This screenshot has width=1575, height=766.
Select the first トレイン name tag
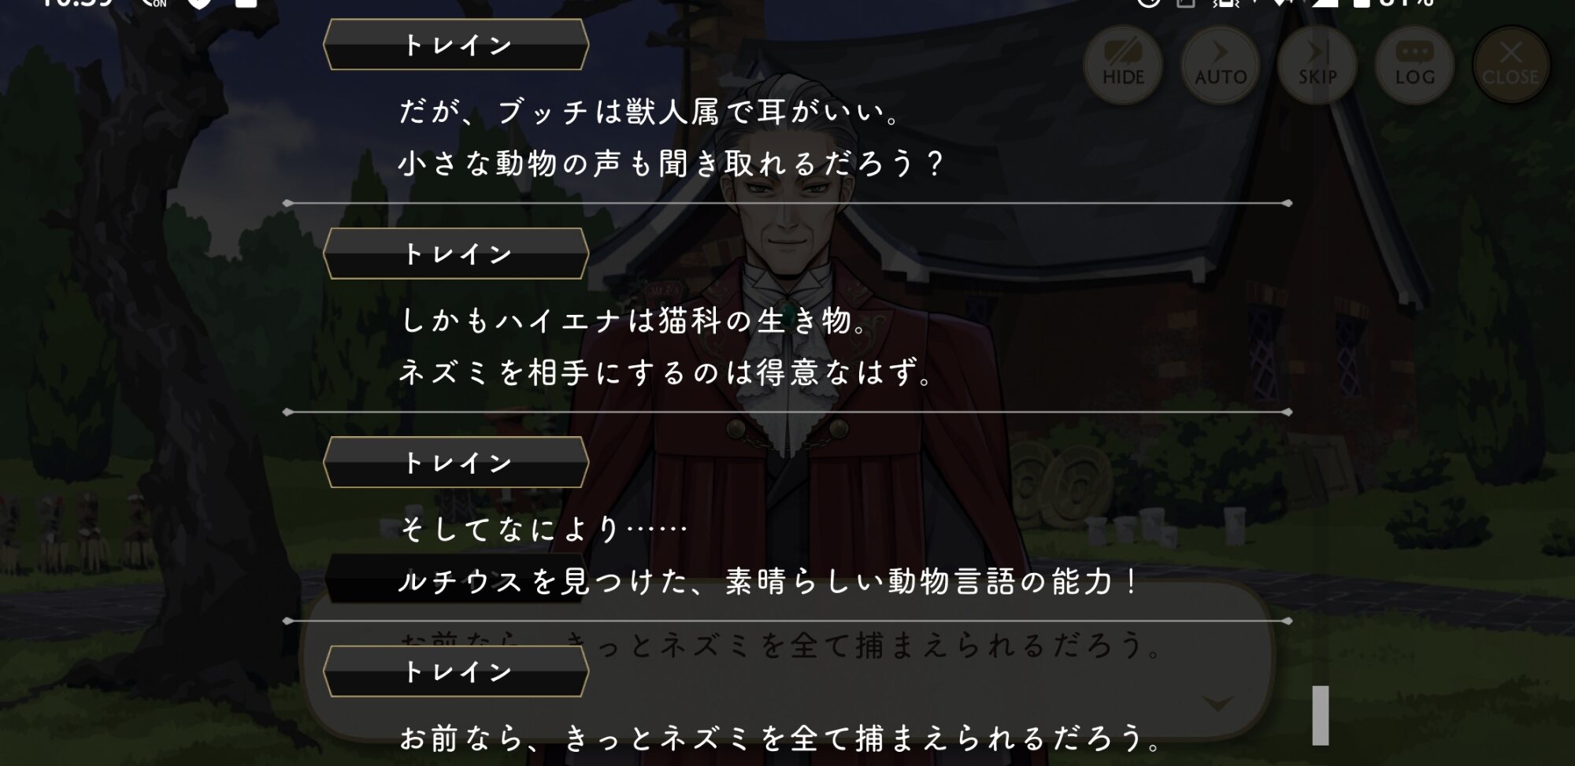456,45
